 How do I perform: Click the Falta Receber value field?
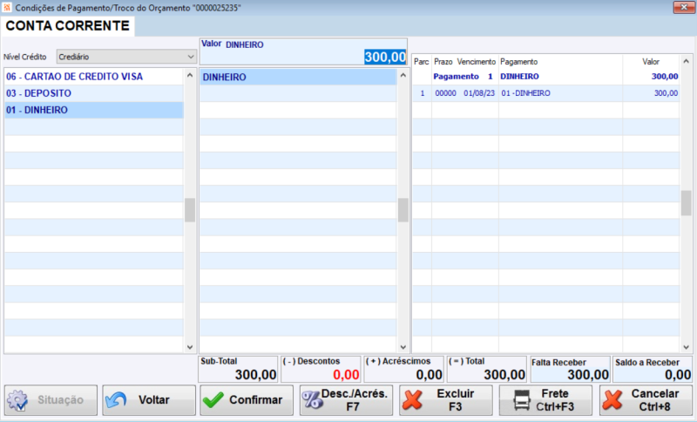coord(571,370)
